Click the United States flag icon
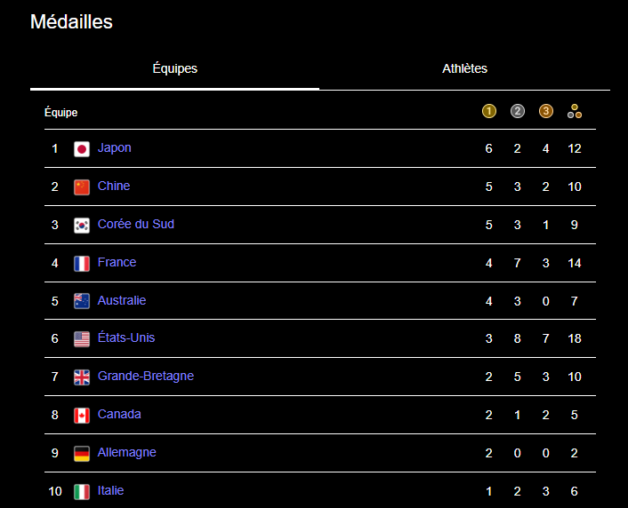The image size is (628, 508). pyautogui.click(x=82, y=339)
